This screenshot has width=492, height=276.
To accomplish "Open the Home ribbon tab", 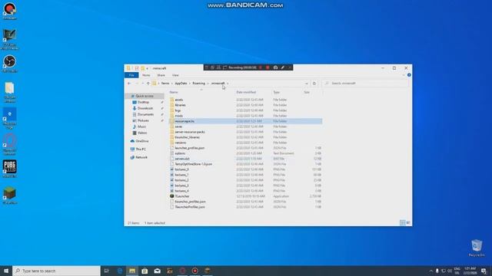I will click(146, 75).
